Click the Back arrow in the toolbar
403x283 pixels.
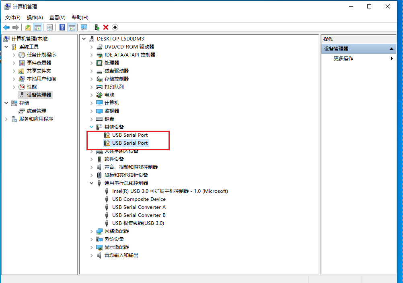6,27
